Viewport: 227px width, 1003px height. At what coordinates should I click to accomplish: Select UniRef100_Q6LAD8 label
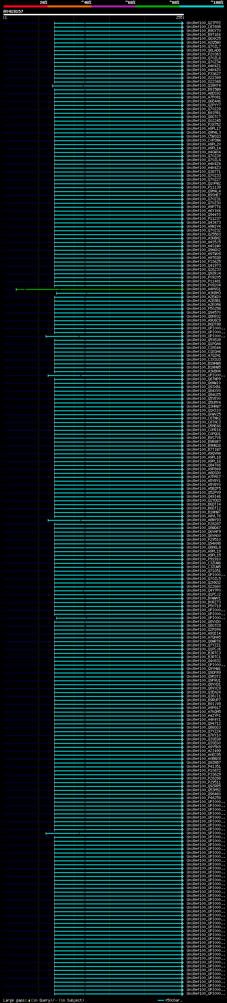click(204, 50)
